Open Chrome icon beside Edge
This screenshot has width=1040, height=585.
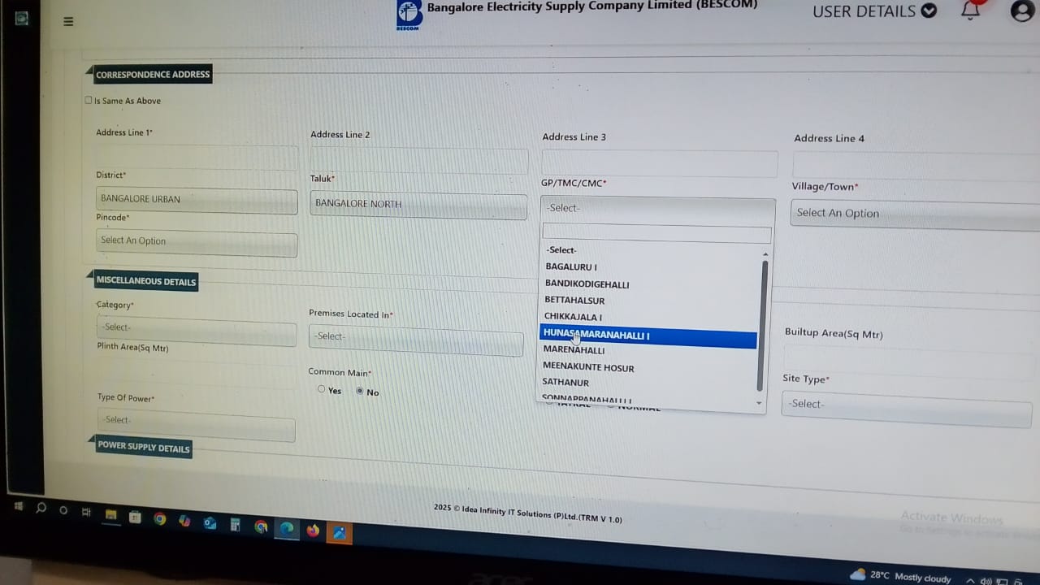(x=261, y=527)
